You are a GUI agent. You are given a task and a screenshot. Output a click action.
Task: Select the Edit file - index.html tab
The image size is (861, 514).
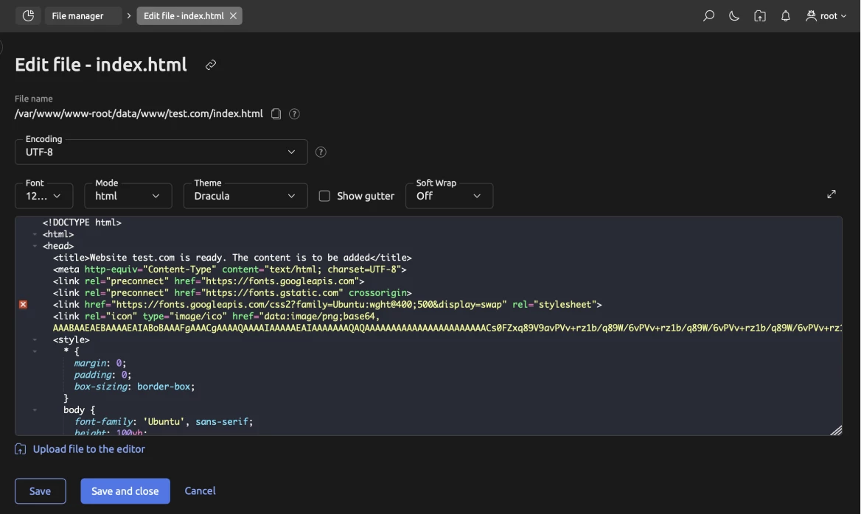point(184,16)
